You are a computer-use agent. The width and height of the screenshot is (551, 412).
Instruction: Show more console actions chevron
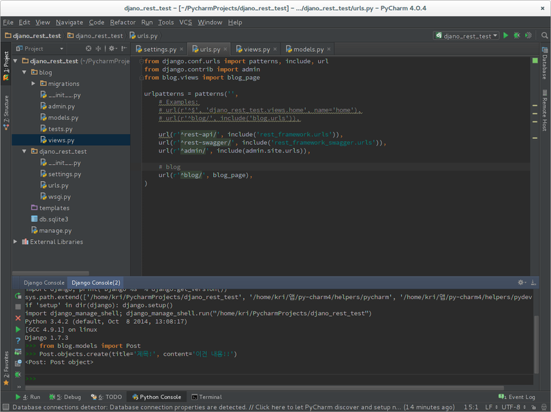(18, 387)
